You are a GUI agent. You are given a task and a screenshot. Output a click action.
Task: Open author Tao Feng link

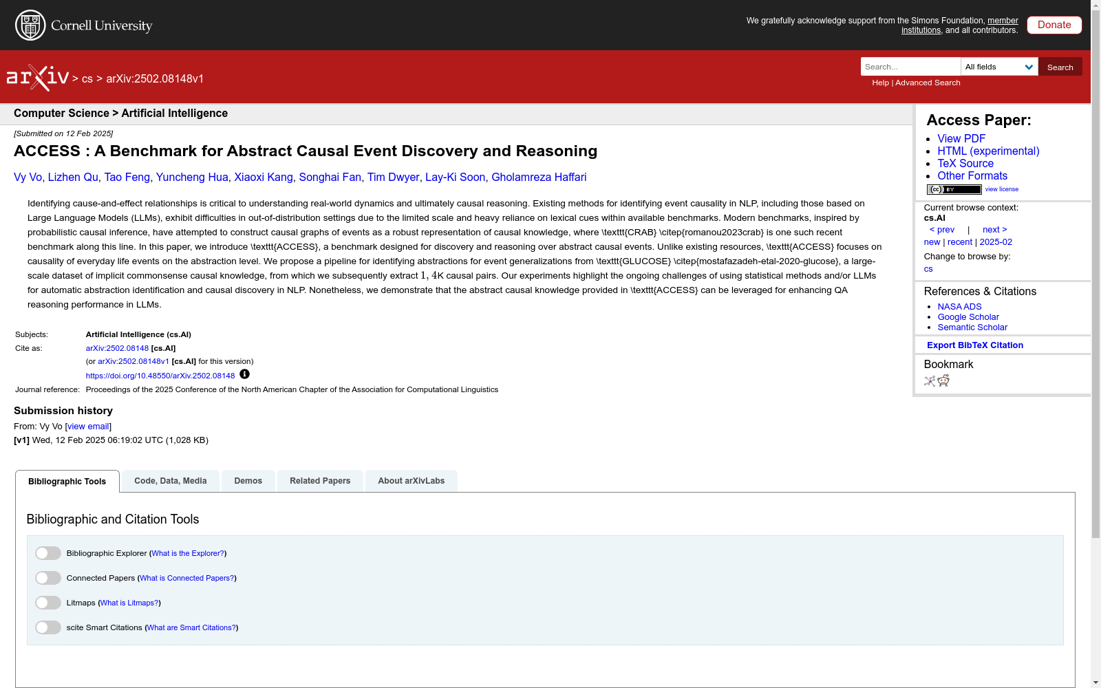[127, 177]
